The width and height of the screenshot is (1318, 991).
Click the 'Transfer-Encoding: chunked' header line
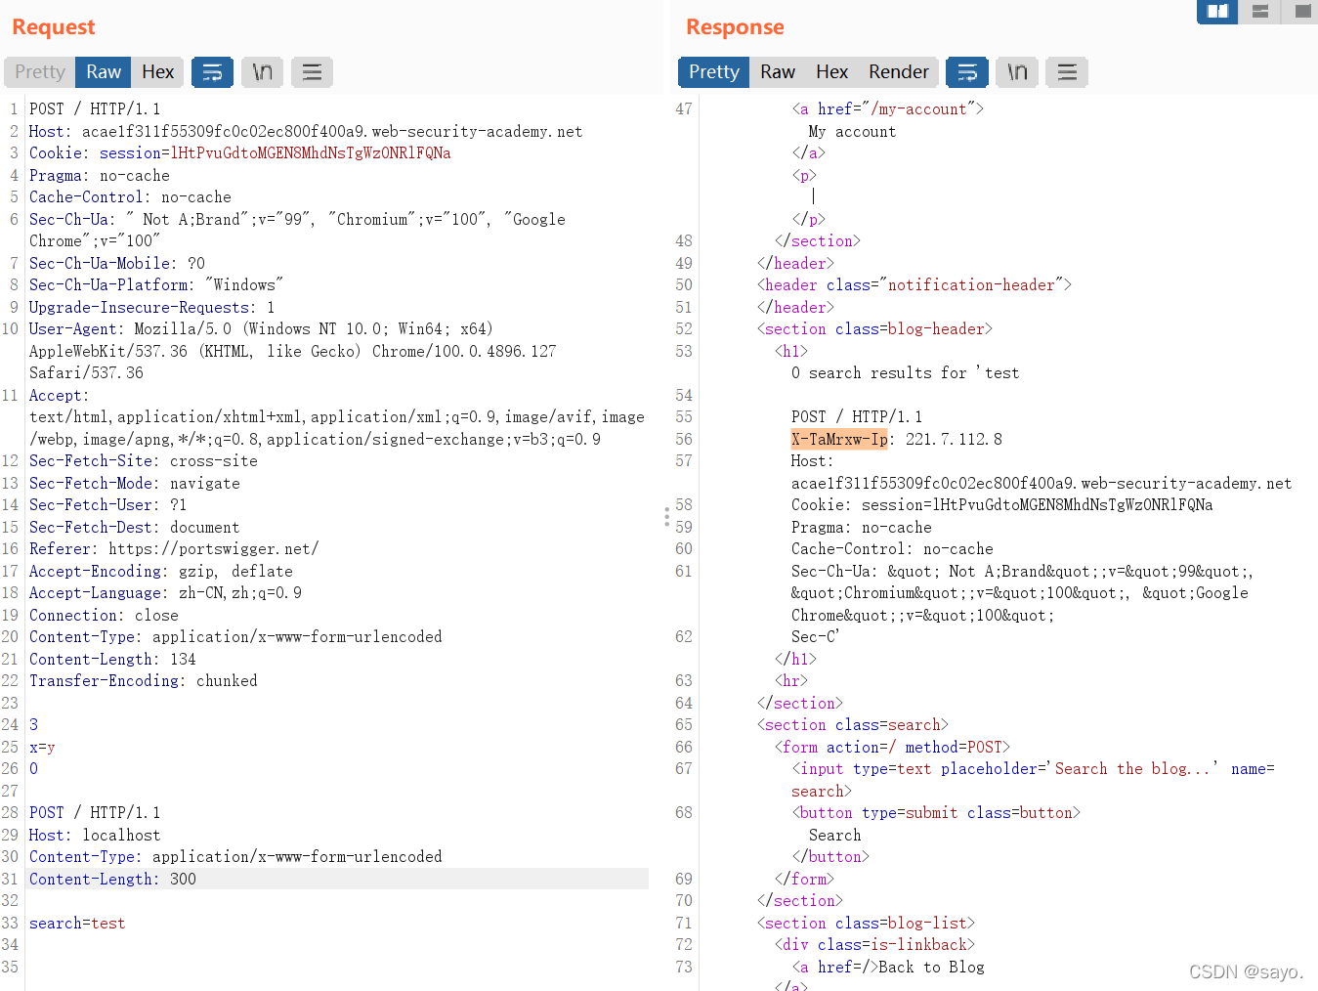(144, 680)
